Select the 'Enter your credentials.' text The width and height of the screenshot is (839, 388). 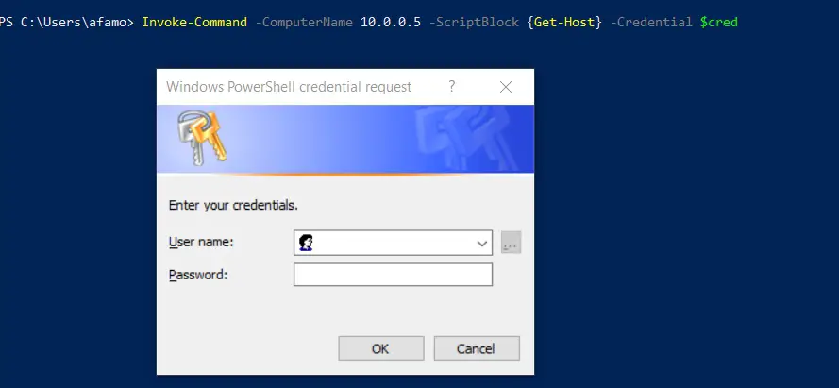tap(233, 205)
